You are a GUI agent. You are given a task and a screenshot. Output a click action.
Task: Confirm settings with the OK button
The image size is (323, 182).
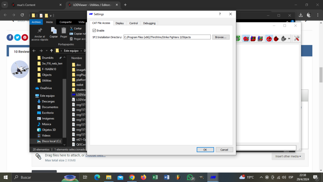click(205, 150)
